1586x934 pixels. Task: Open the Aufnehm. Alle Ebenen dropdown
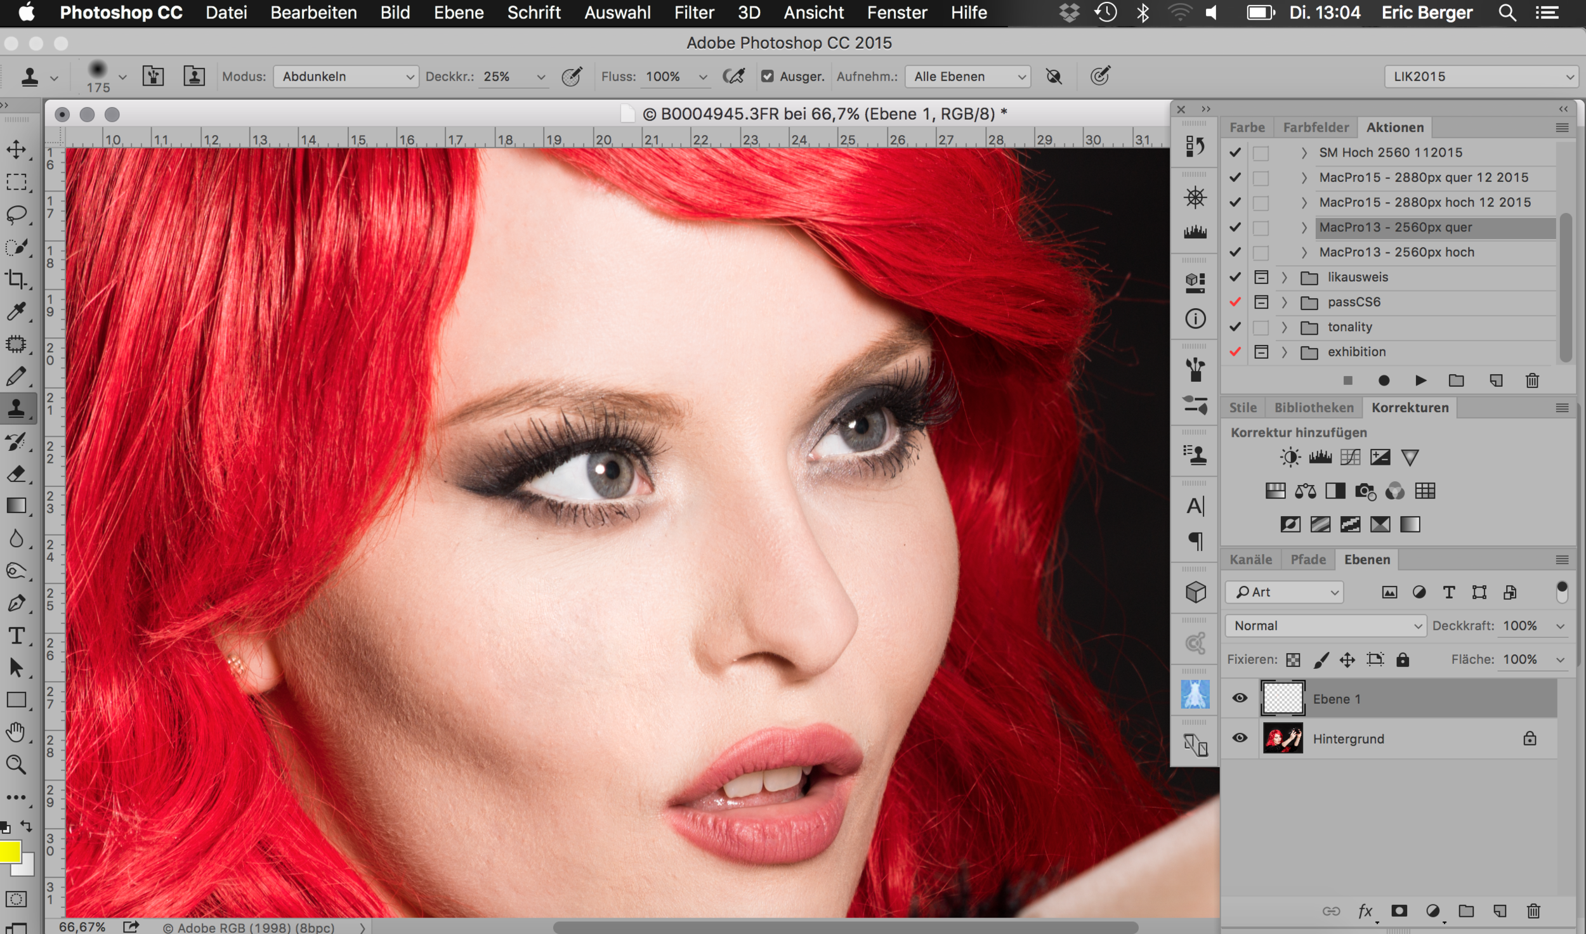tap(967, 77)
